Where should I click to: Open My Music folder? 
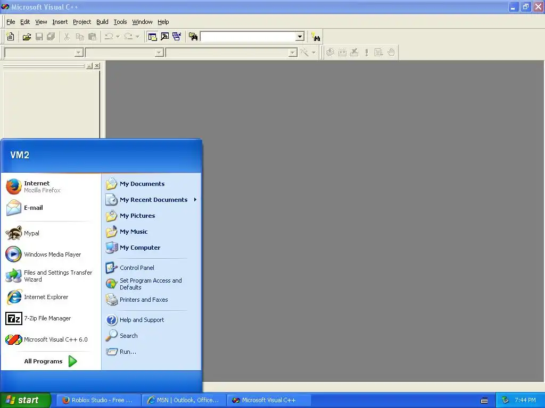(151, 232)
